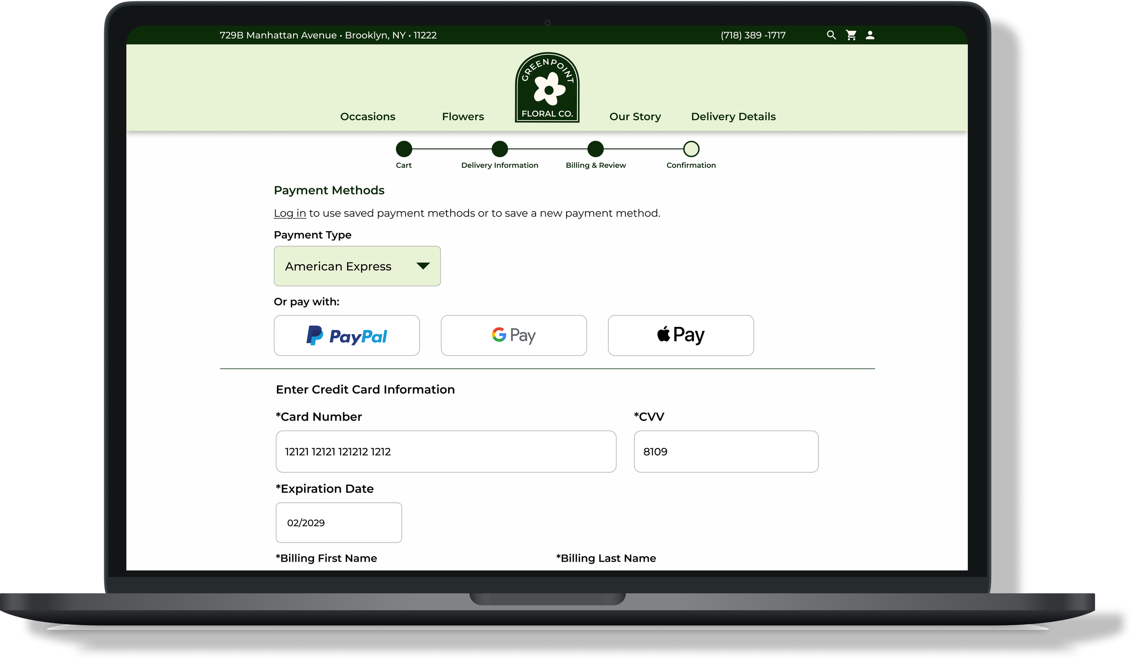Select the Confirmation step indicator
The width and height of the screenshot is (1133, 660).
click(x=691, y=149)
